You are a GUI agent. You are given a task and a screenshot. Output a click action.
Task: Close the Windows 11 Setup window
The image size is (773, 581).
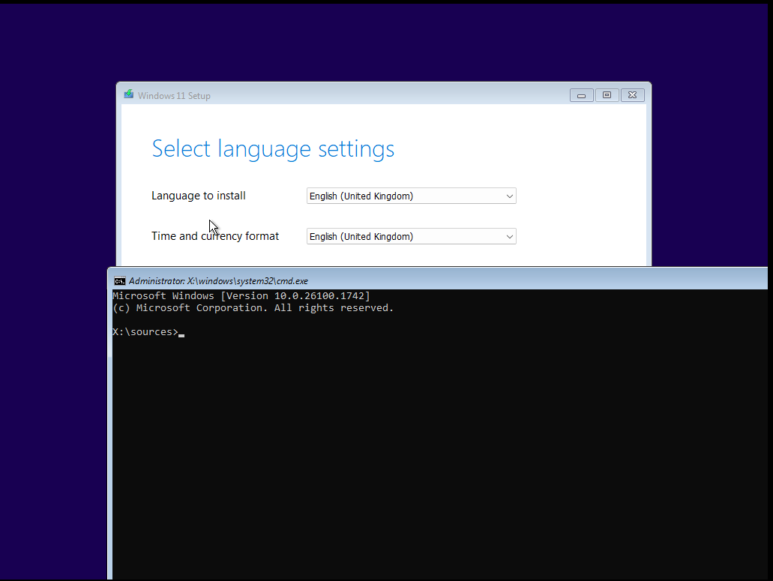tap(633, 95)
